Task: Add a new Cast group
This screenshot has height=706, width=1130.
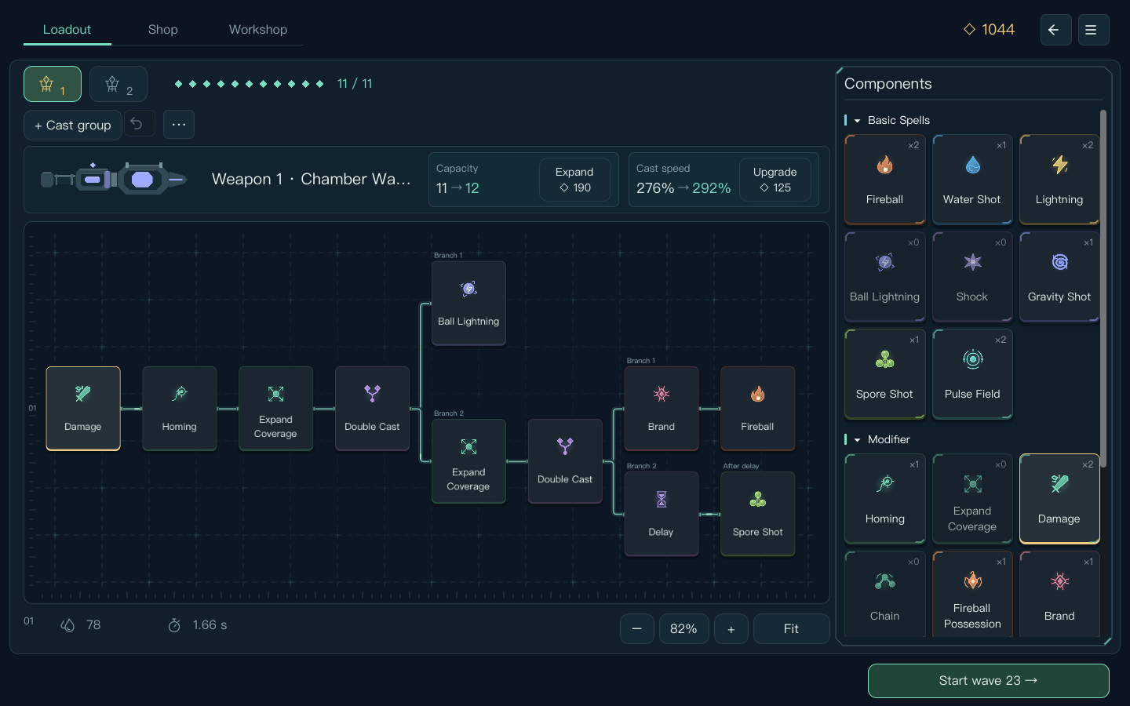Action: 73,126
